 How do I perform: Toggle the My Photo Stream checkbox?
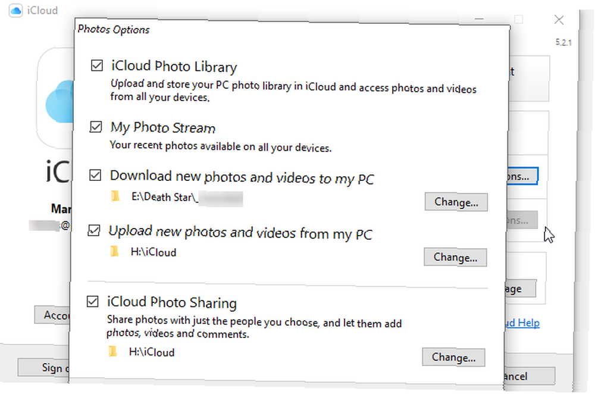click(96, 126)
